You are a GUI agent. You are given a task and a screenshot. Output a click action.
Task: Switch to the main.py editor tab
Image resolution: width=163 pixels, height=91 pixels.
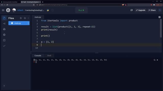(38, 17)
